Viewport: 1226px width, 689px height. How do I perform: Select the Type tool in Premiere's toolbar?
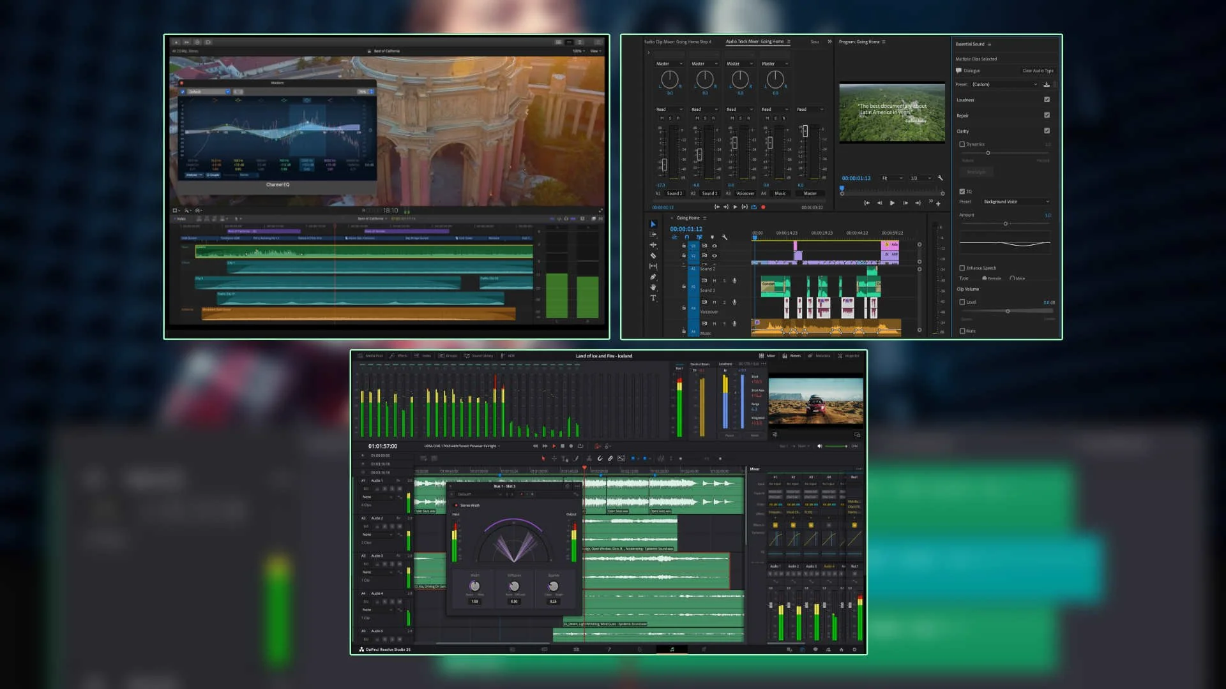[x=653, y=297]
